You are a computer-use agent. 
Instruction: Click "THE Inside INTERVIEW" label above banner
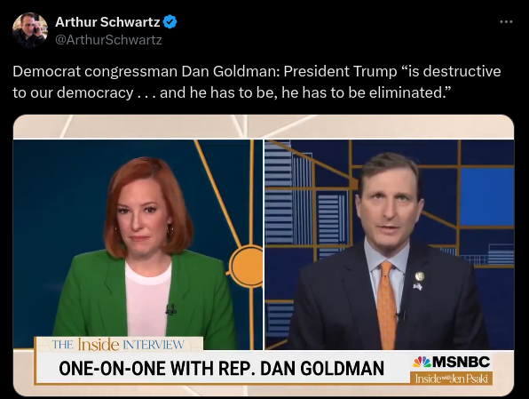pos(118,344)
